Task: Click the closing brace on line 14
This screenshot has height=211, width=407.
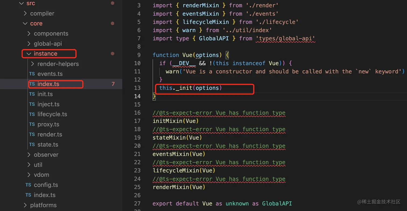Action: [154, 96]
